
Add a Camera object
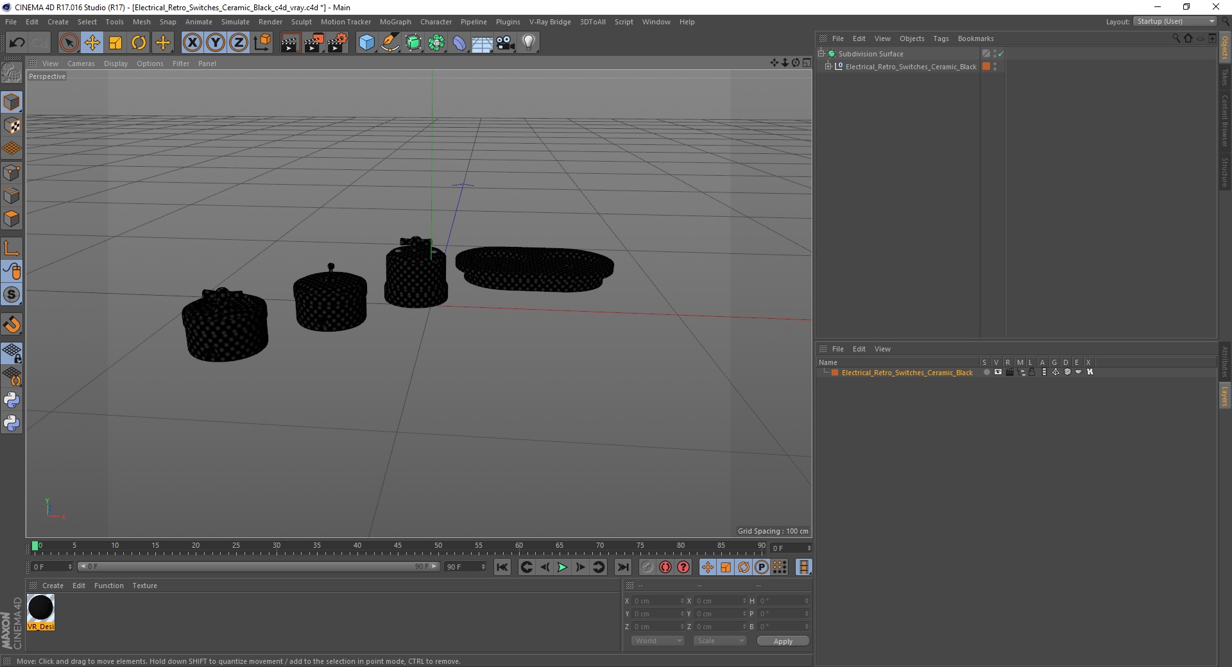pos(505,43)
